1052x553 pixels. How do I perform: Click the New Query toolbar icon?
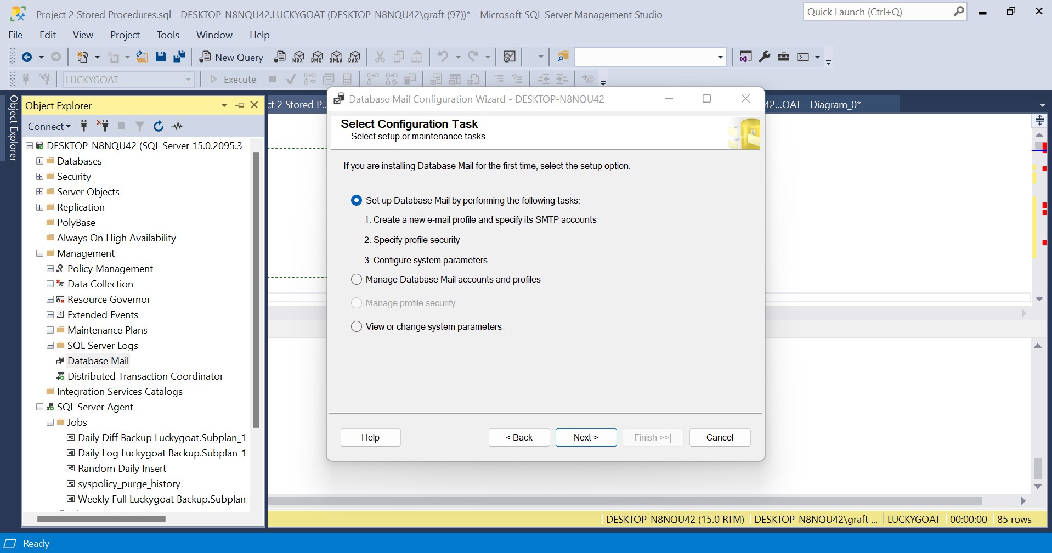pos(231,57)
